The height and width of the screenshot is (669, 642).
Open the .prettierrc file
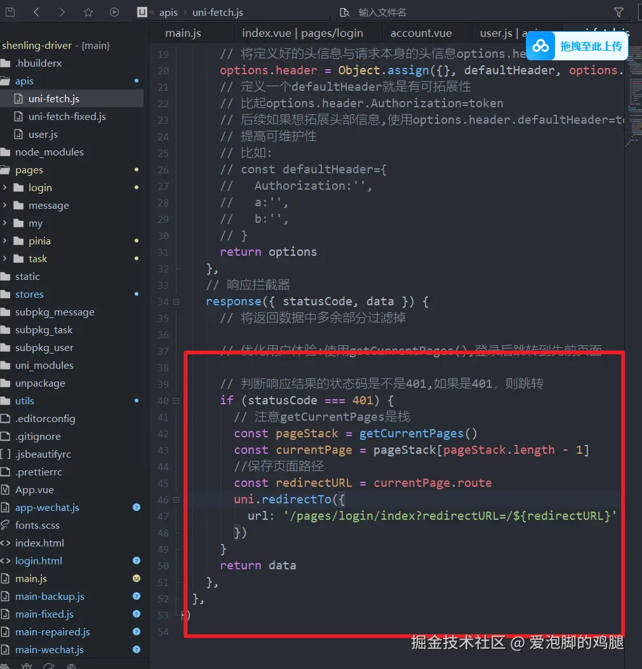pyautogui.click(x=38, y=472)
